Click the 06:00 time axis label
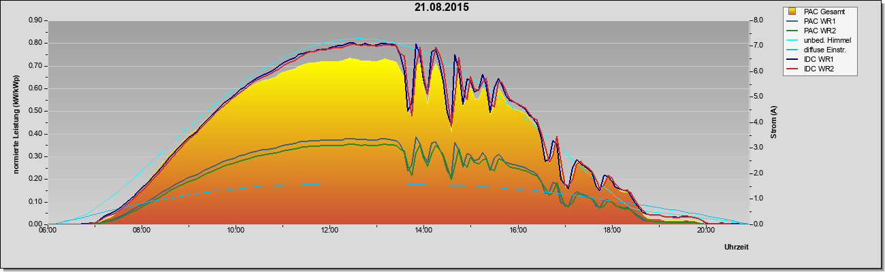Screen dimensions: 885x272 [48, 231]
